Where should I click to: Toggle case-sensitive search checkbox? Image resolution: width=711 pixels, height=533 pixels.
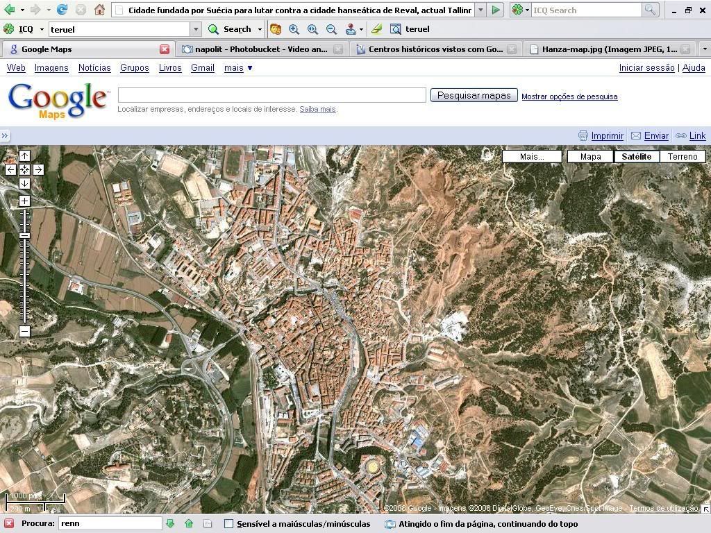[228, 524]
